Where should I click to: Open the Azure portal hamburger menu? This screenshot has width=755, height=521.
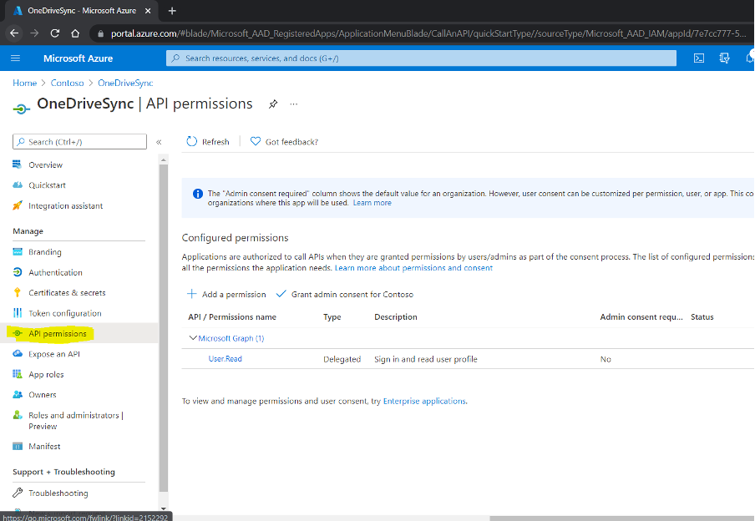[x=15, y=58]
